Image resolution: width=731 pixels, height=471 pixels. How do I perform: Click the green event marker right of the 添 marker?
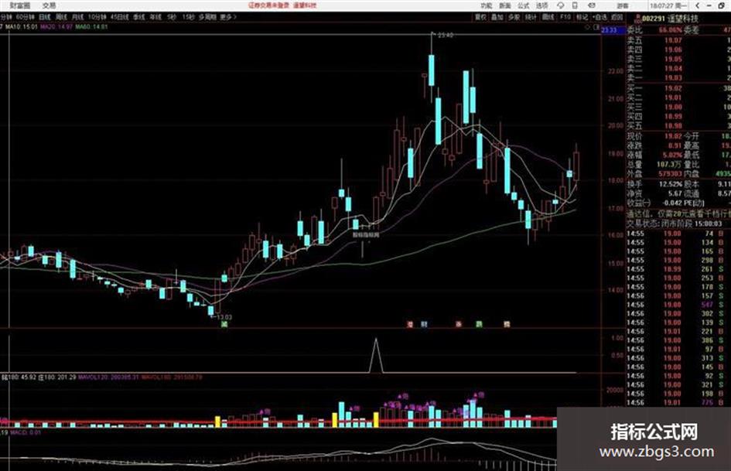tap(479, 324)
